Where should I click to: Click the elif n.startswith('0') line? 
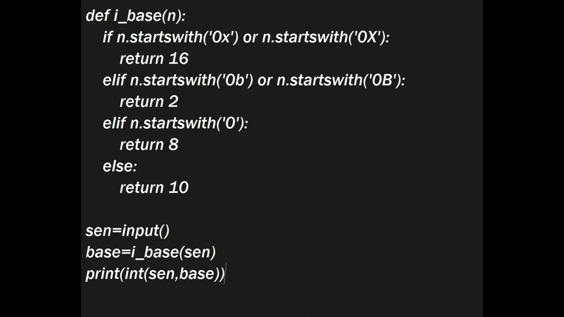[175, 124]
